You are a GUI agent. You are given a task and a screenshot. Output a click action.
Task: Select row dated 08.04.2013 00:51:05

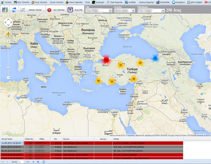[x=92, y=151]
